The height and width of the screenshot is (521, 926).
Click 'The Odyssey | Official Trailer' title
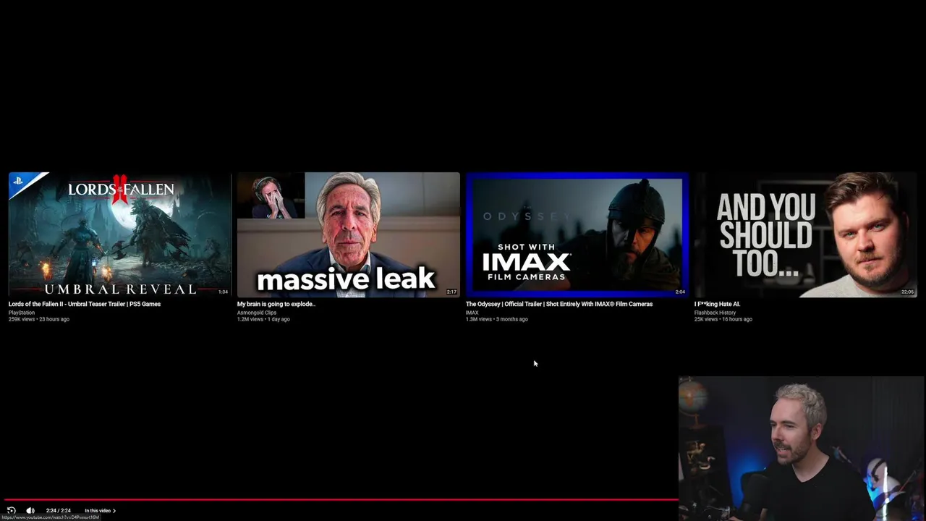pos(559,304)
